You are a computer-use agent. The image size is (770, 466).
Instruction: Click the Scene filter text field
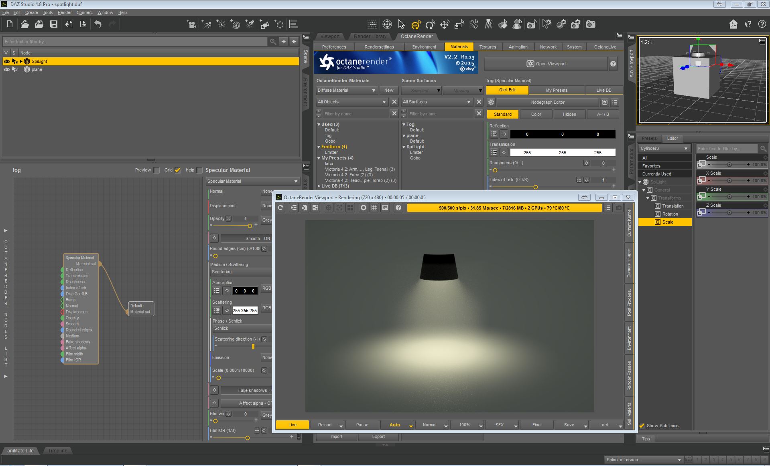click(x=135, y=42)
